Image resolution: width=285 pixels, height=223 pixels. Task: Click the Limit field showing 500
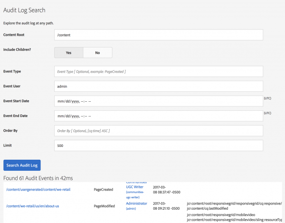pos(159,145)
